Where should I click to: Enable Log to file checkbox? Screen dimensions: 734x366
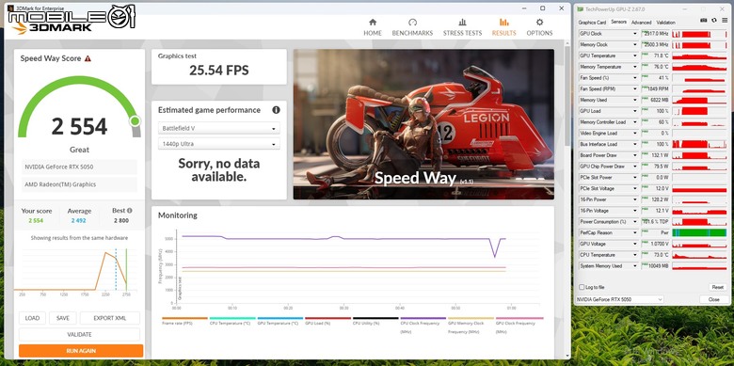pyautogui.click(x=582, y=287)
